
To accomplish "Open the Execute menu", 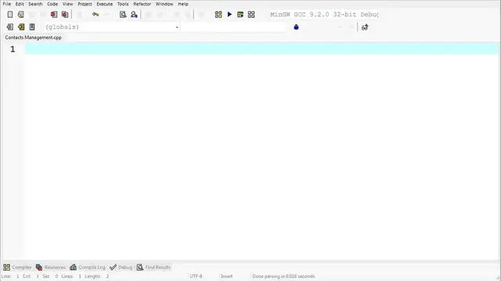I will tap(104, 4).
